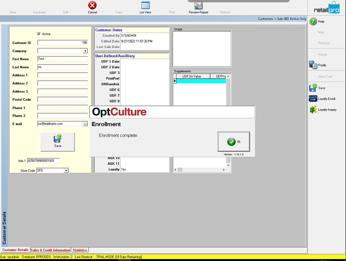Click the First Name field
346x261 pixels.
pyautogui.click(x=62, y=59)
